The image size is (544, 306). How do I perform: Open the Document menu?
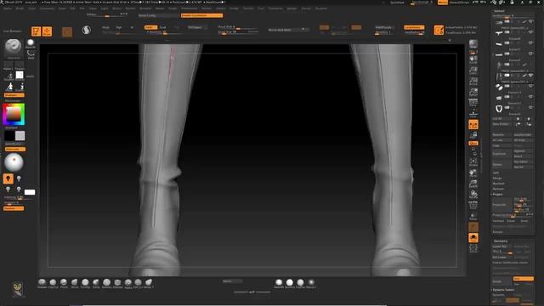coord(47,8)
